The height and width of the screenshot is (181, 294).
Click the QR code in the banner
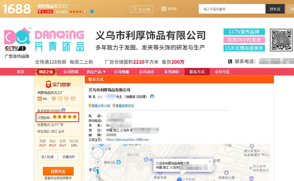pyautogui.click(x=281, y=40)
